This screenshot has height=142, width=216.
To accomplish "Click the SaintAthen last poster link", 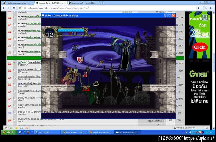I will point(157,121).
